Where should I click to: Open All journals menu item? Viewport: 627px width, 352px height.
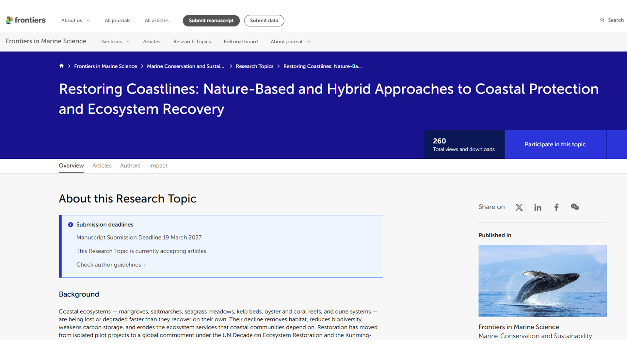pyautogui.click(x=118, y=21)
